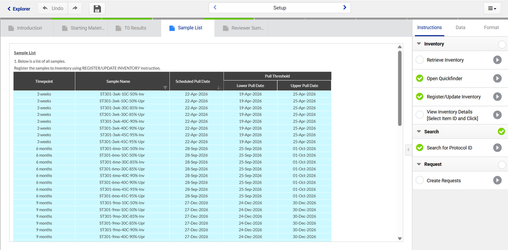The height and width of the screenshot is (250, 508).
Task: Uncheck the Search for Protocol ID checkmark
Action: point(420,148)
